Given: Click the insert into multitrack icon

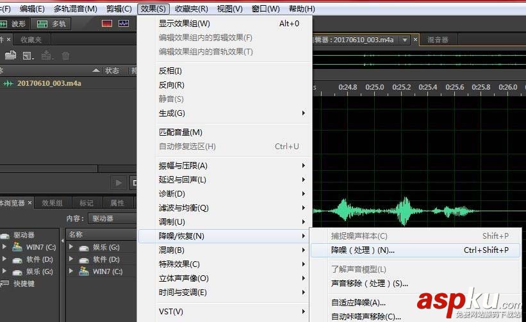Looking at the screenshot, I should 47,55.
